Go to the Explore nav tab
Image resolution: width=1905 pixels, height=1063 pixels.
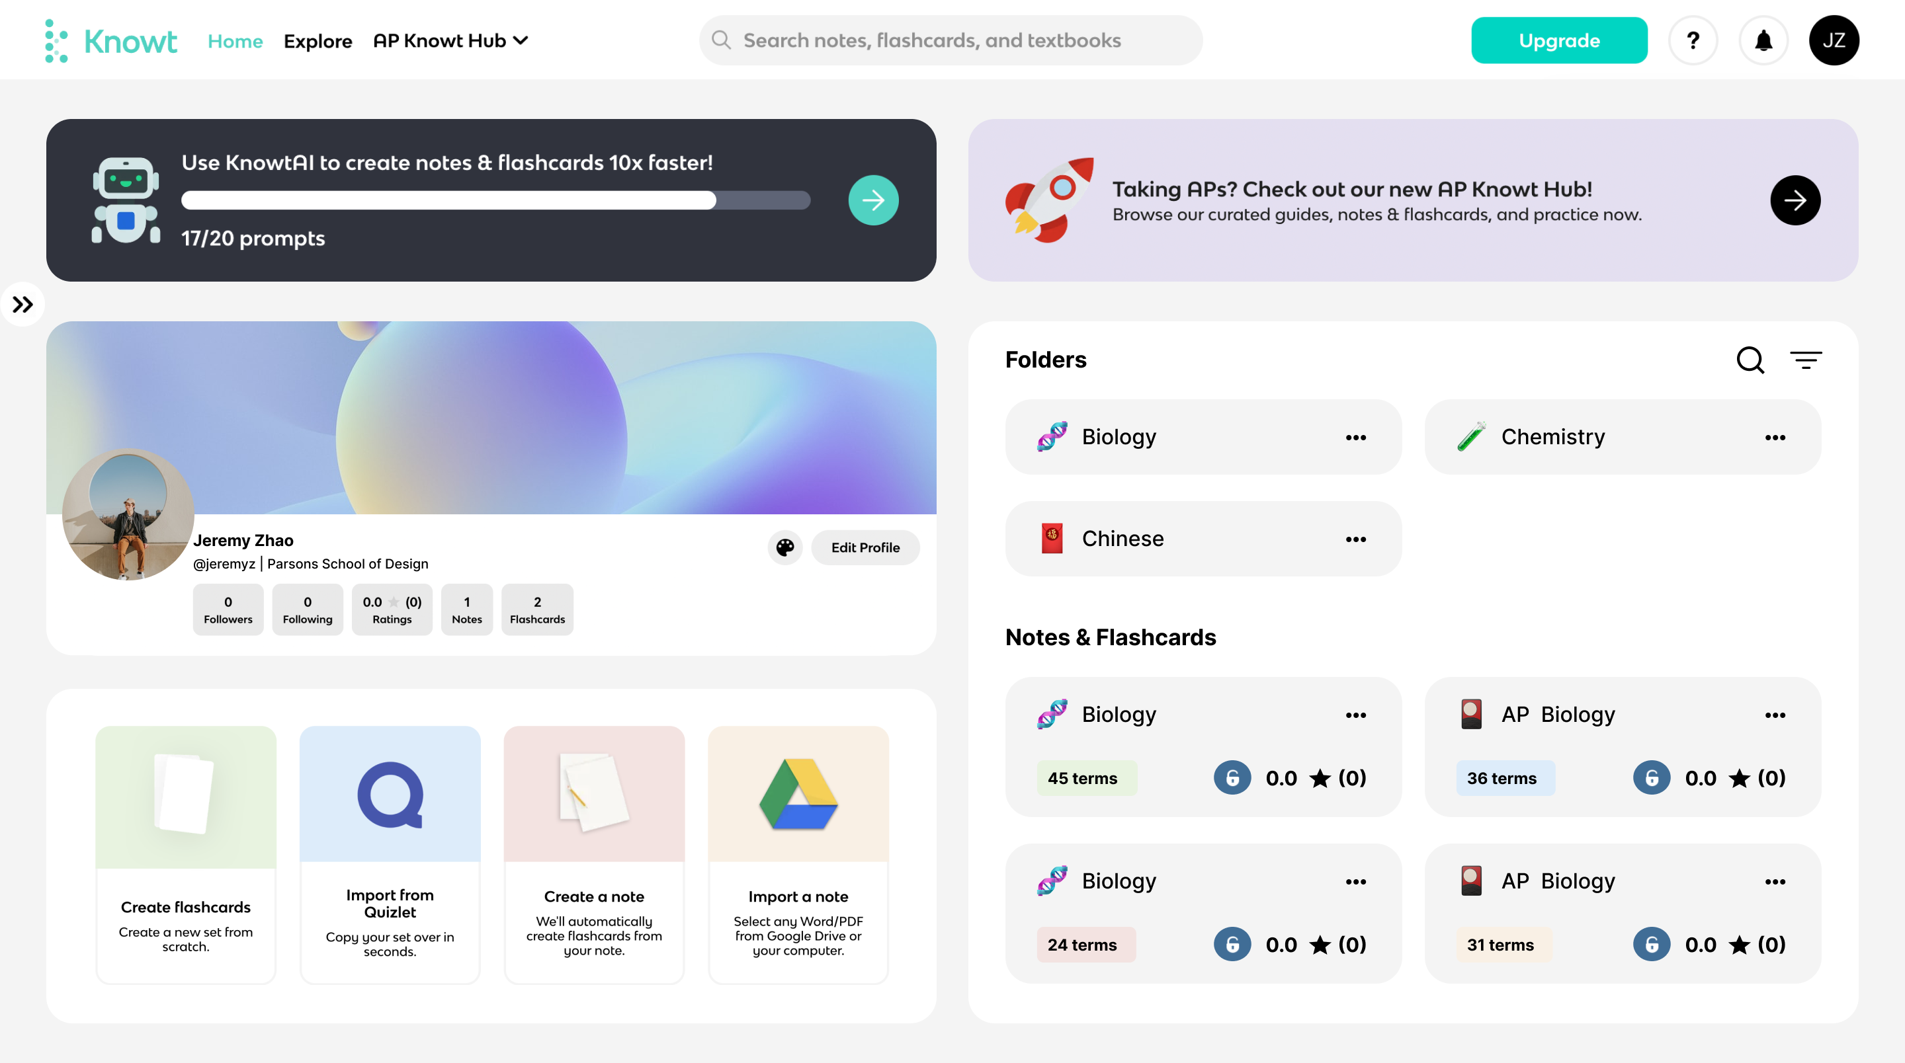(x=317, y=42)
